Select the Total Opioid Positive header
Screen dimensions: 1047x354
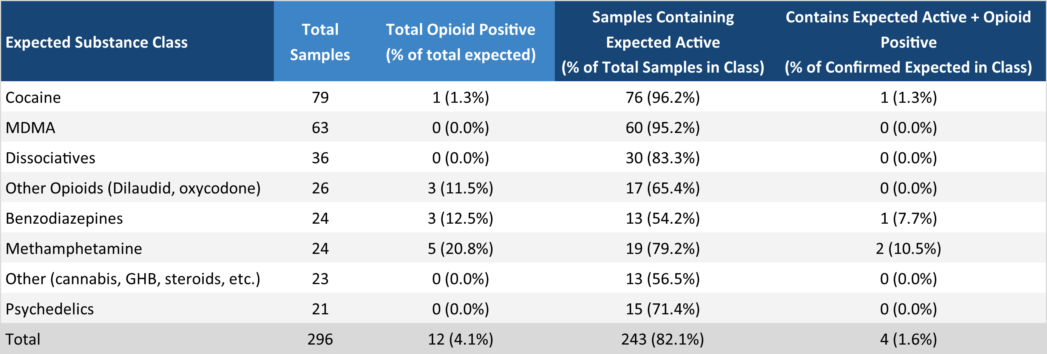(460, 42)
